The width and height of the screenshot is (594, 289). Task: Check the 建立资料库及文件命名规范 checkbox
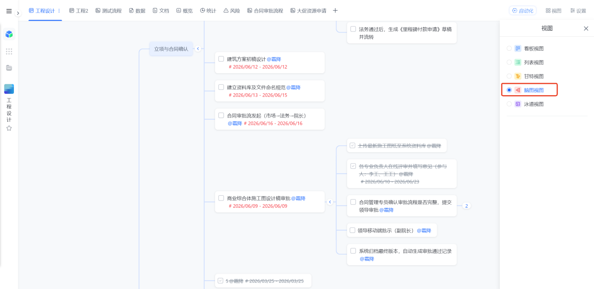coord(221,87)
